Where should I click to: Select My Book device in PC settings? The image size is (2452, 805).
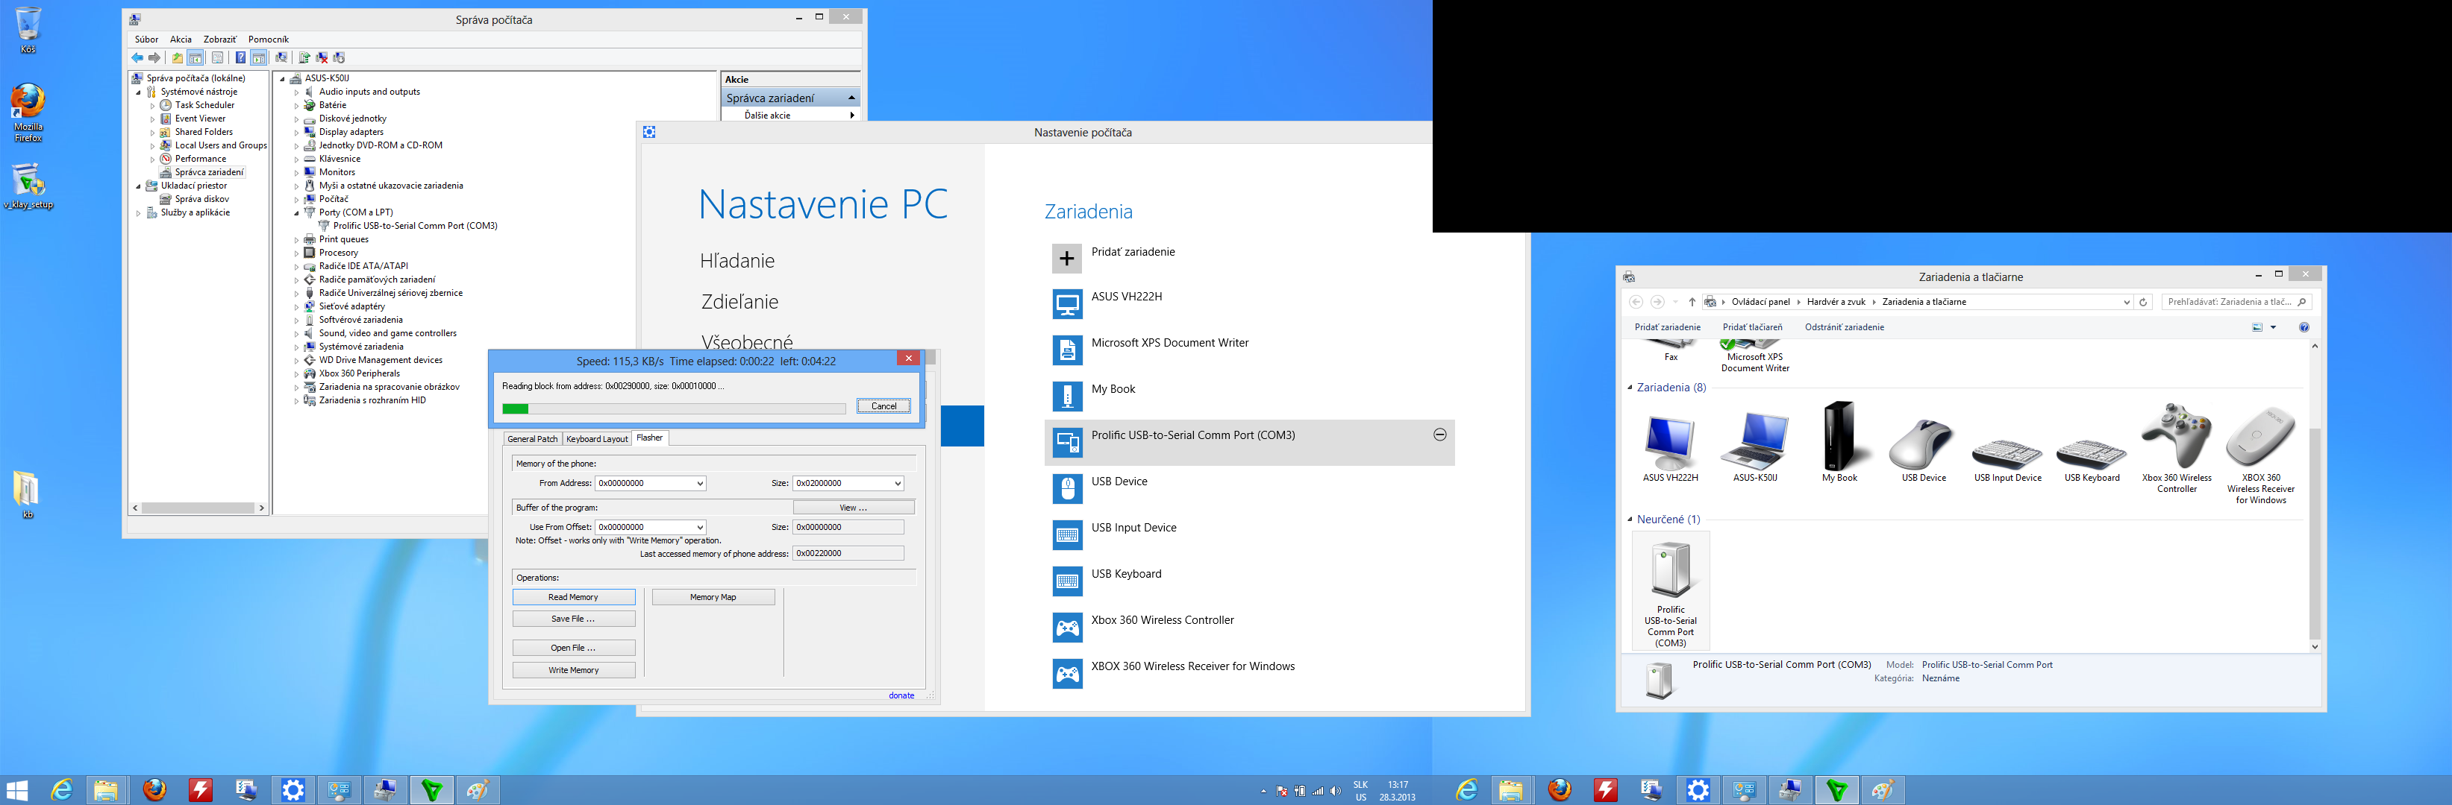[1249, 397]
